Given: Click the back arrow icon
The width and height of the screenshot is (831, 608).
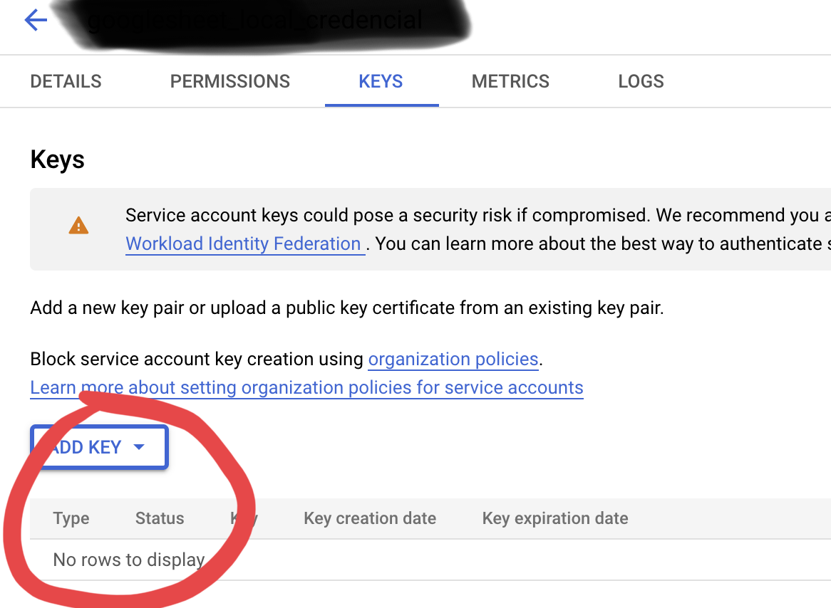Looking at the screenshot, I should click(36, 21).
